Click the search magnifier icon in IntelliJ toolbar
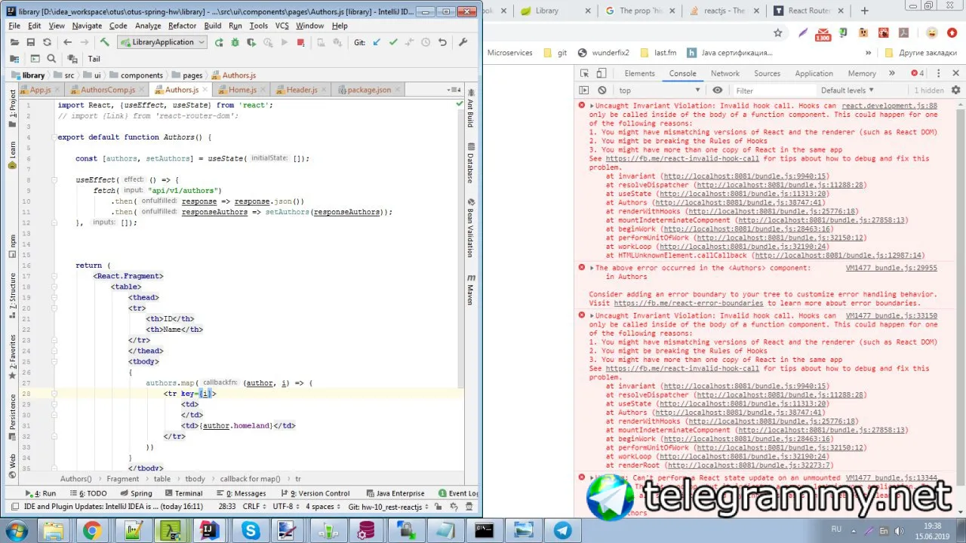Viewport: 966px width, 543px height. pyautogui.click(x=51, y=59)
